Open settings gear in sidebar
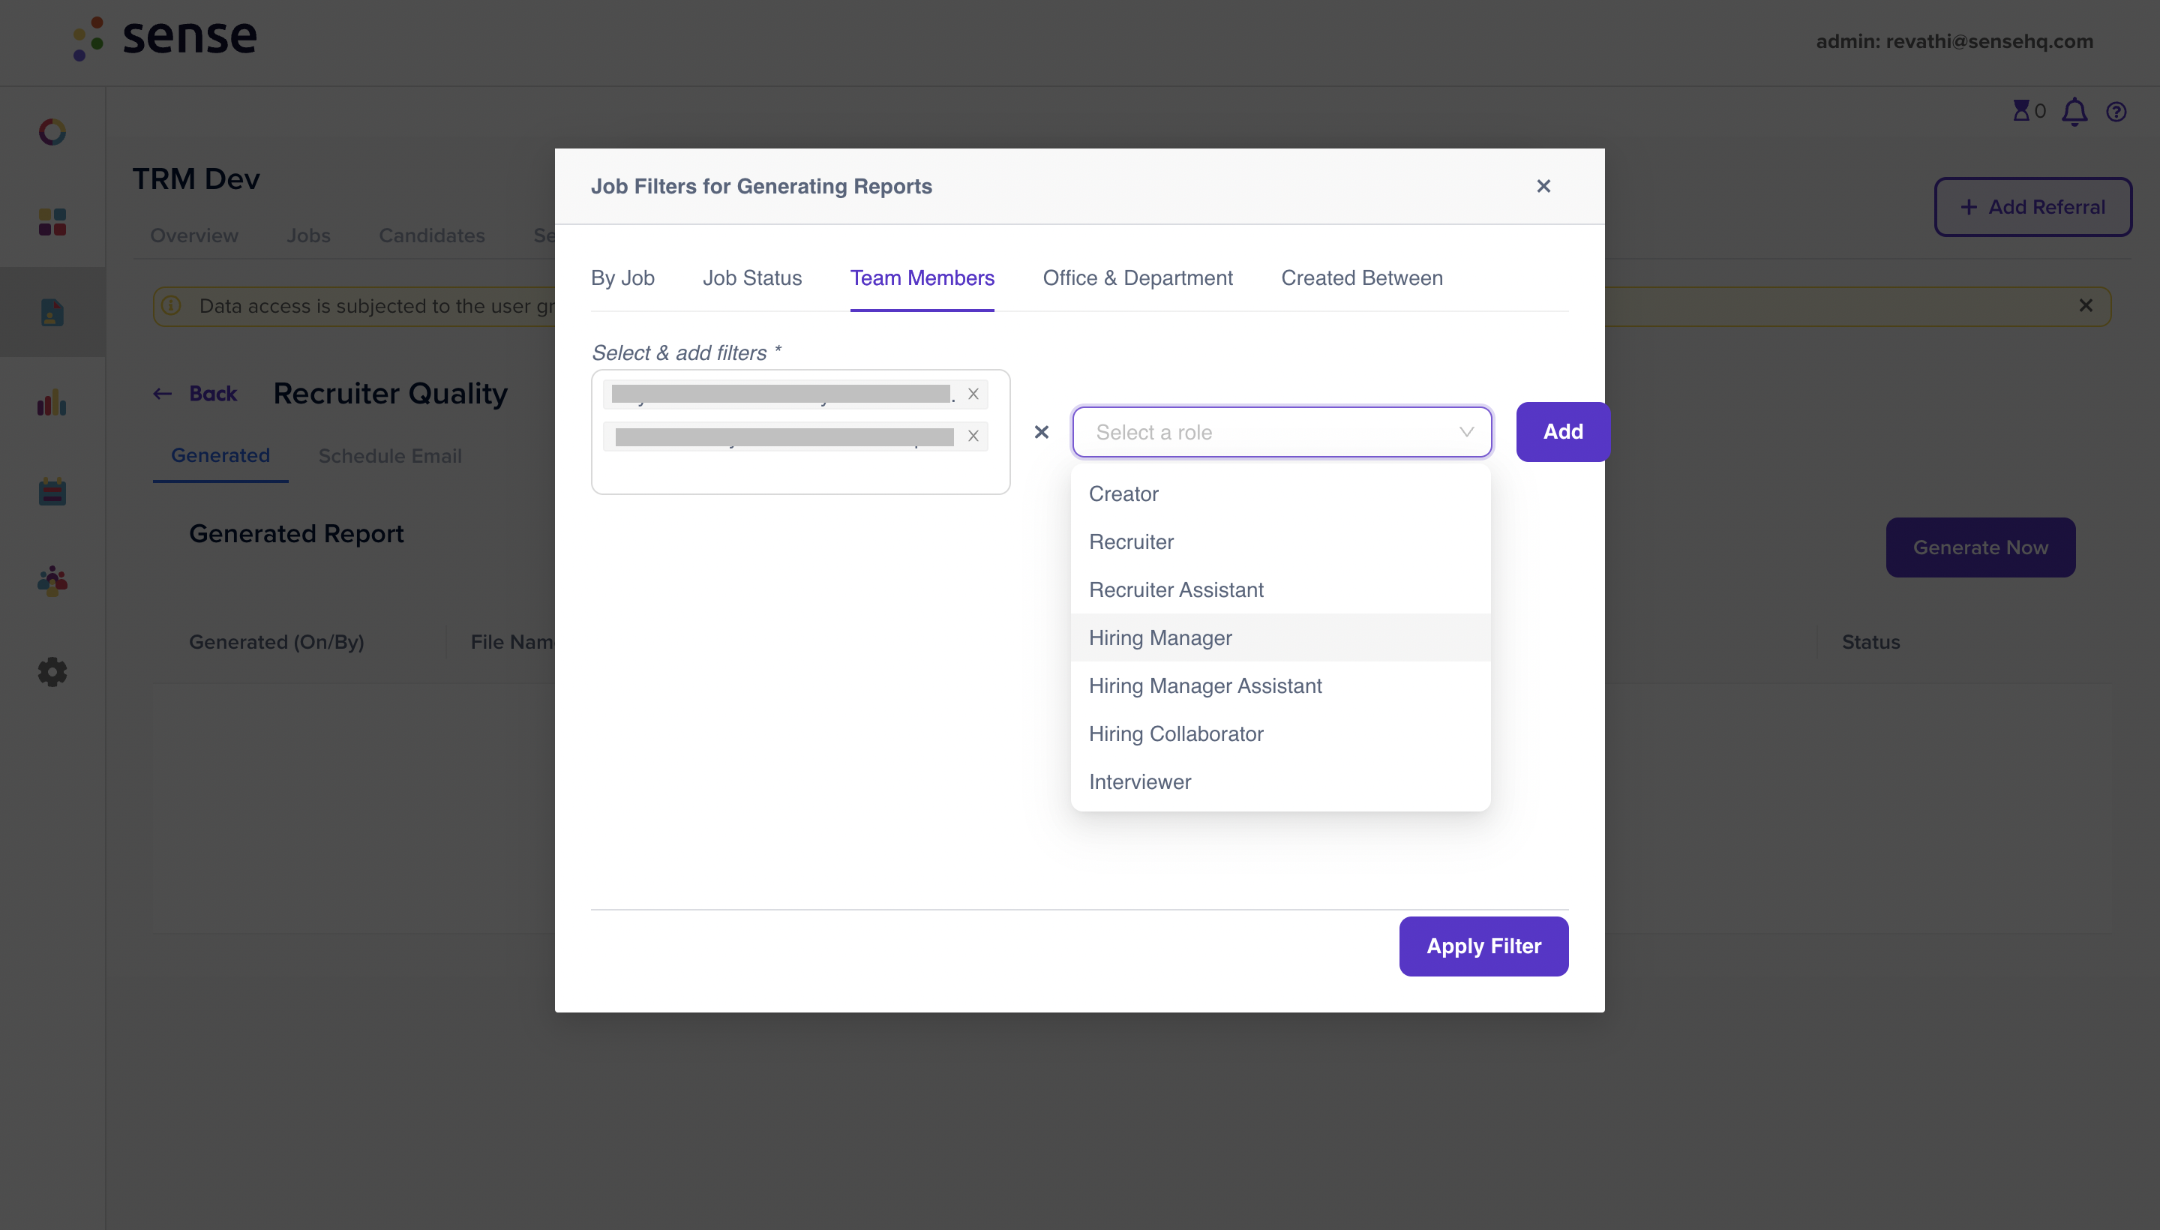Viewport: 2160px width, 1230px height. click(x=52, y=671)
